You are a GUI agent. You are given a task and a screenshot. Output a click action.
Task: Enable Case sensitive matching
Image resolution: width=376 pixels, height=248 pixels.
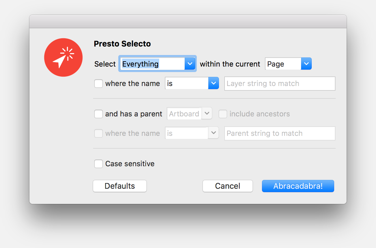pos(99,164)
